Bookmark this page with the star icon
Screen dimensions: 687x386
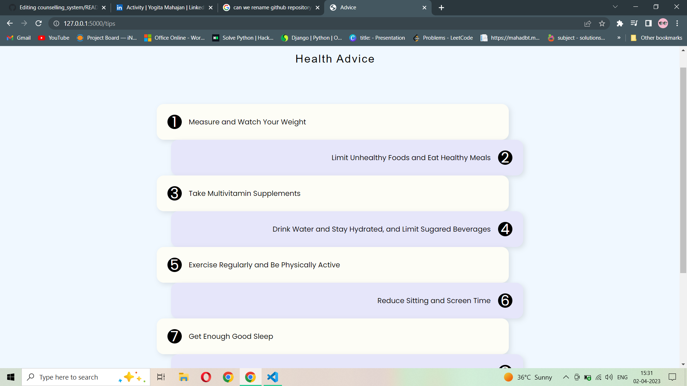click(x=602, y=24)
